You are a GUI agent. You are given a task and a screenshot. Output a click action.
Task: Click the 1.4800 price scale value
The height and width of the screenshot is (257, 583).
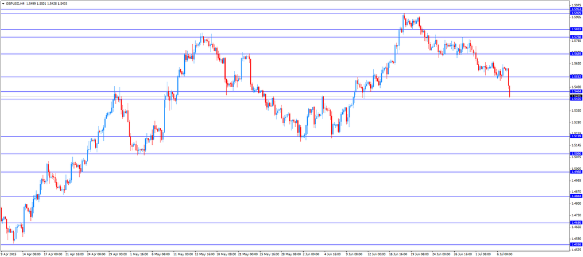pyautogui.click(x=577, y=204)
